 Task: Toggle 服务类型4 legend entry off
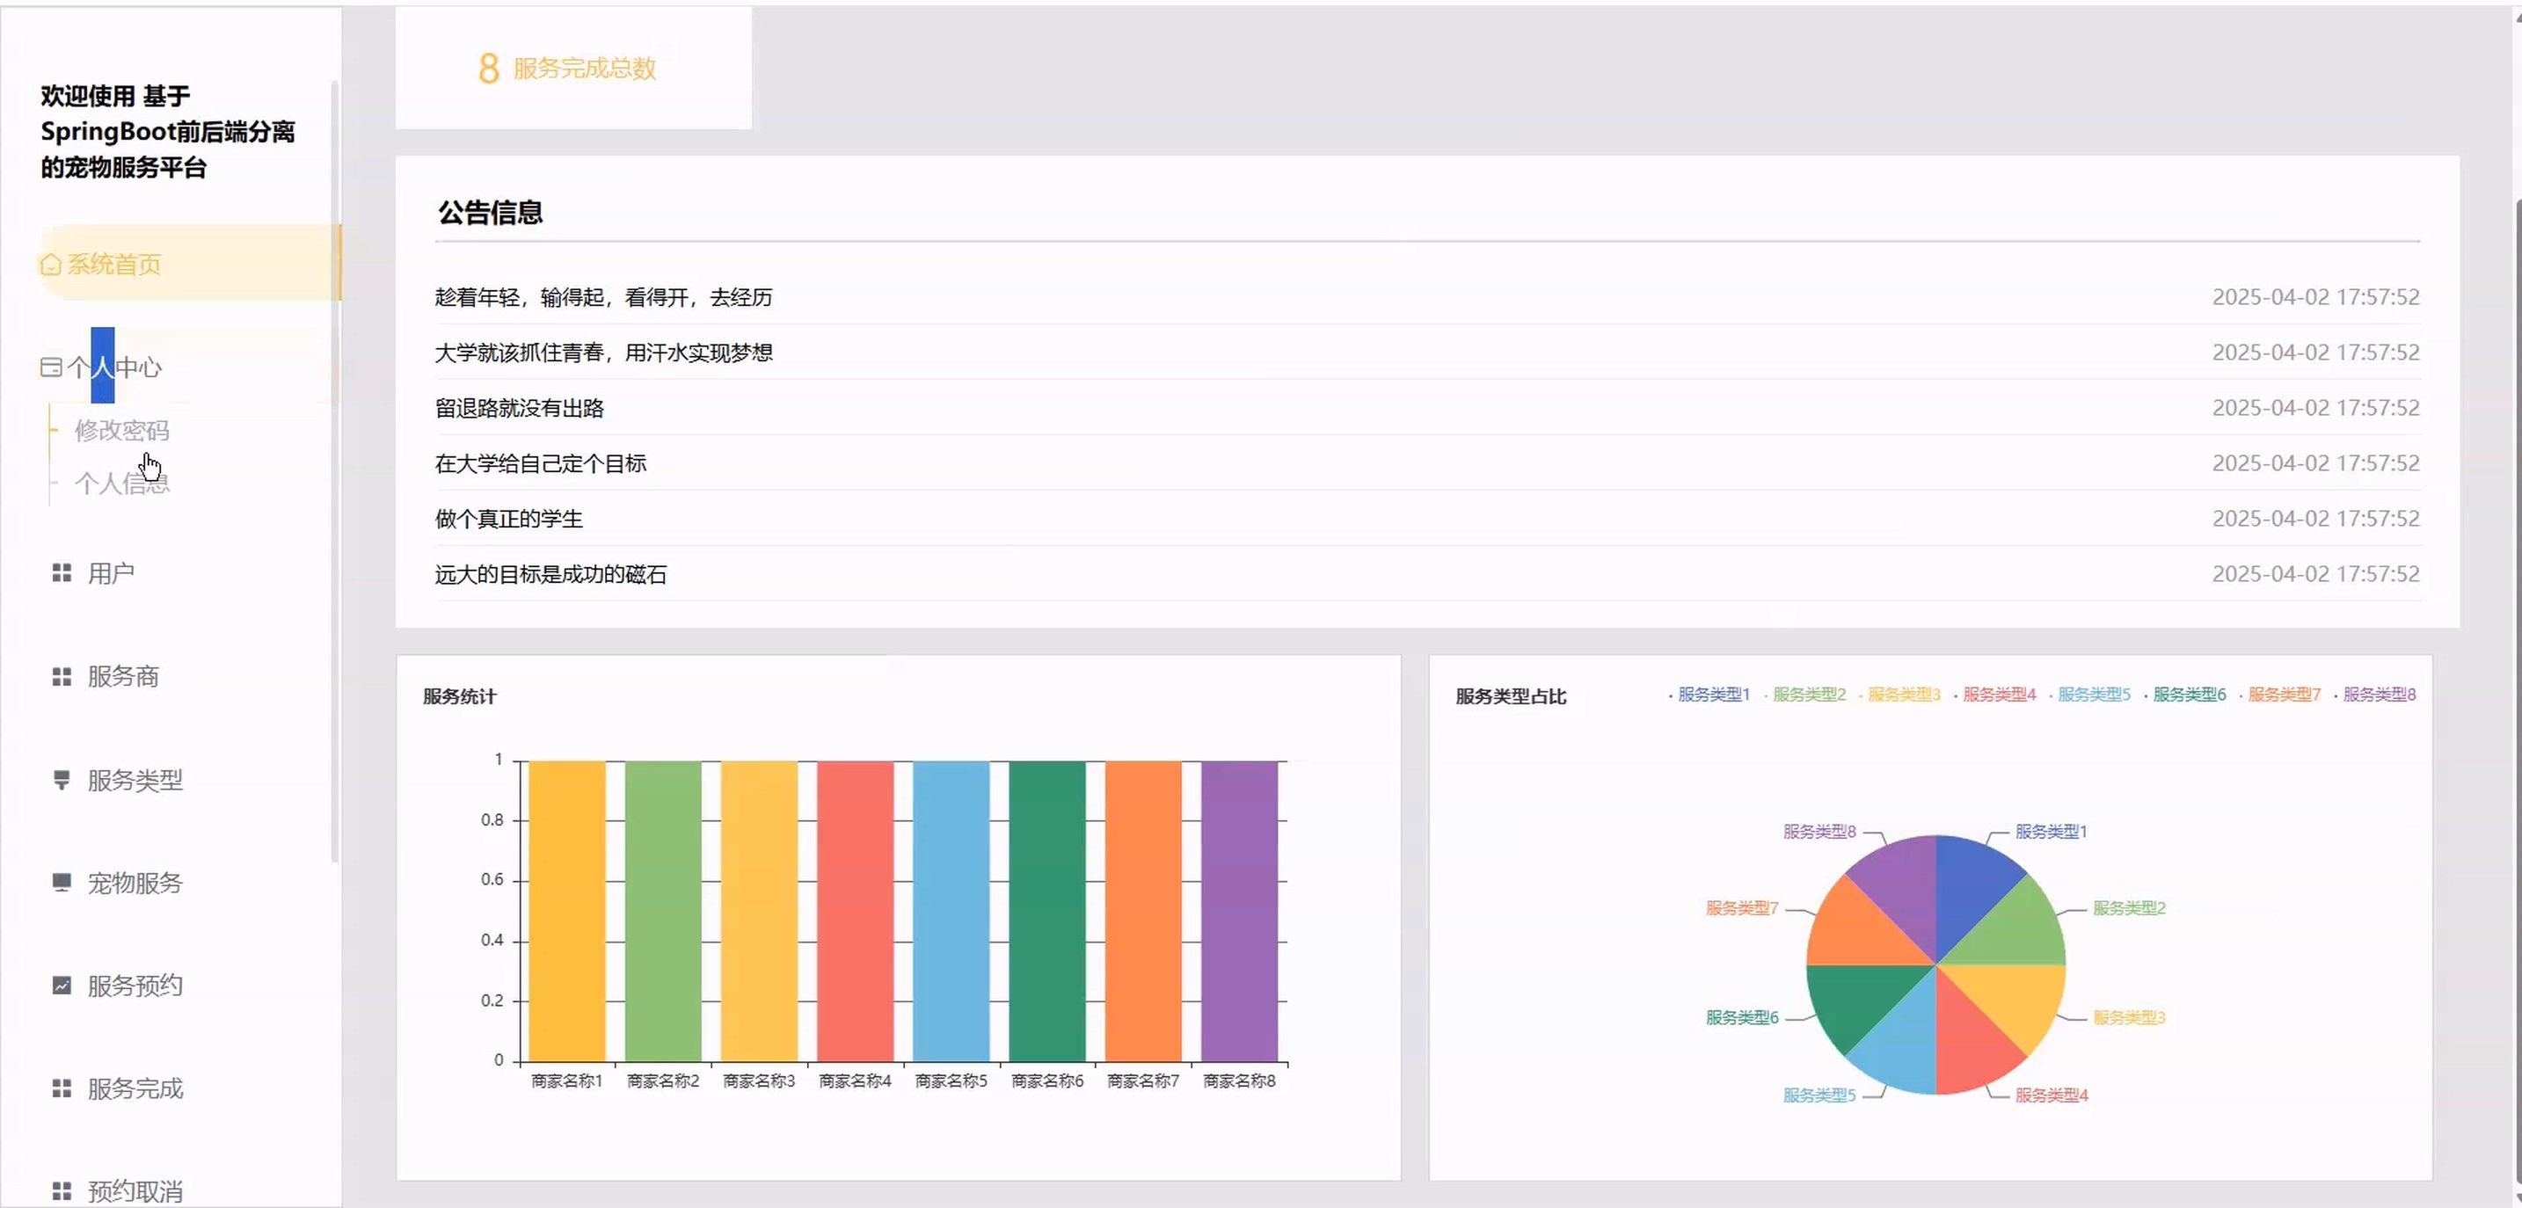(1997, 694)
